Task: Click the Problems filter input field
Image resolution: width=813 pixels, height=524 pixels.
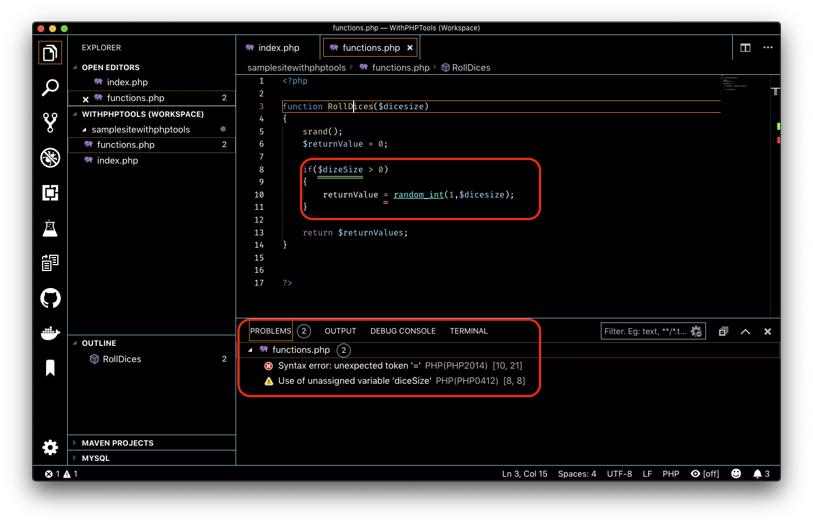Action: [x=645, y=331]
